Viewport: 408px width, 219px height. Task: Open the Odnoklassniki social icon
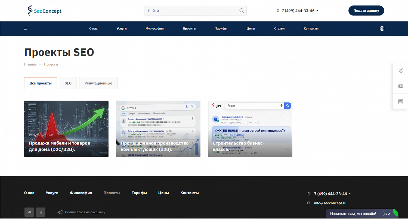pos(41,212)
